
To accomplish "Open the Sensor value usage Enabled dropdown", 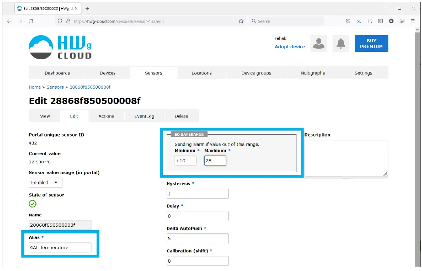I will coord(46,182).
